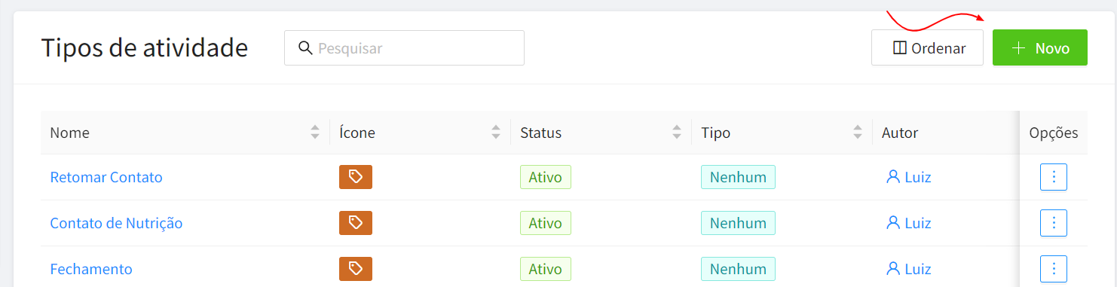
Task: Click the tag icon for Retomar Contato
Action: [356, 177]
